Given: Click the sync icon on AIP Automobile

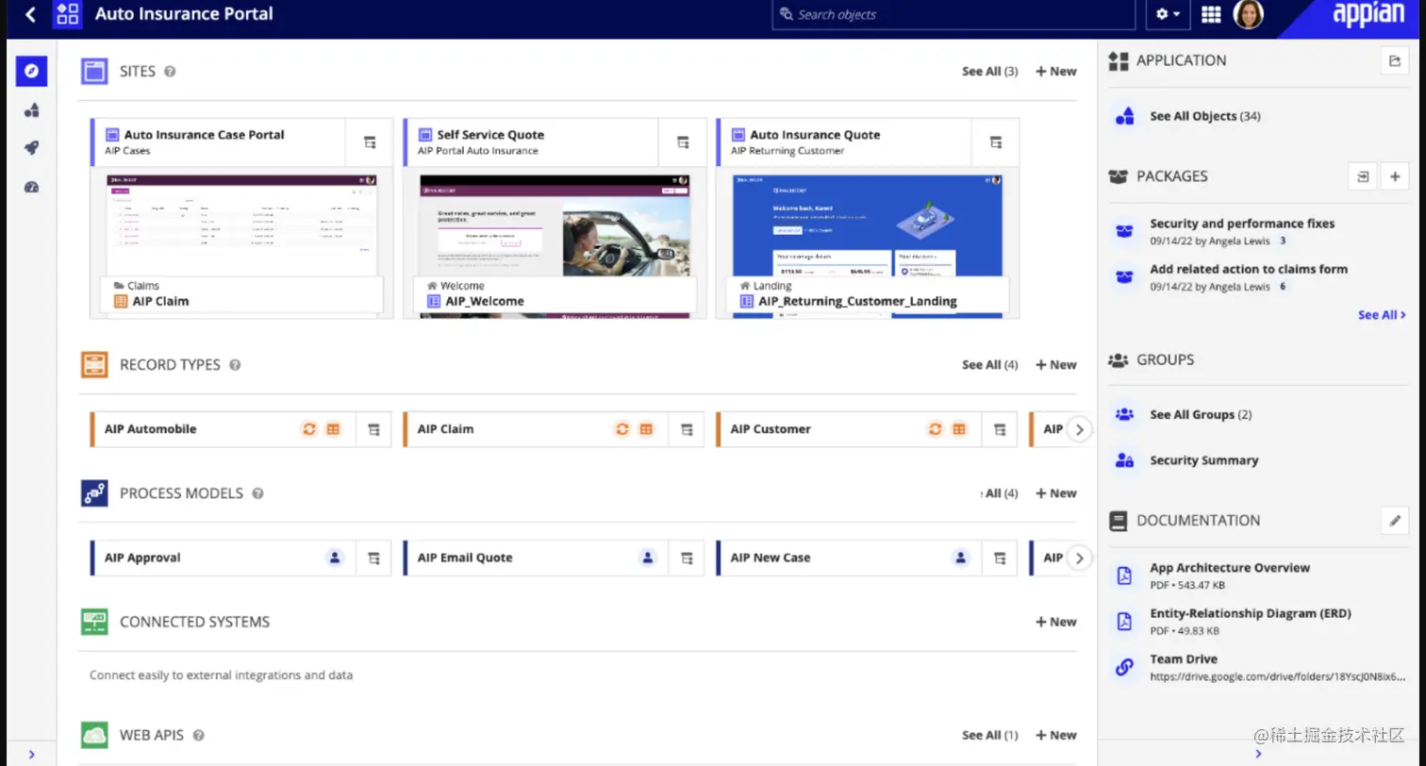Looking at the screenshot, I should [x=309, y=429].
